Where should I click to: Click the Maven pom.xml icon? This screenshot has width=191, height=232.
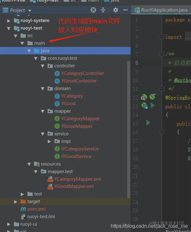[23, 209]
